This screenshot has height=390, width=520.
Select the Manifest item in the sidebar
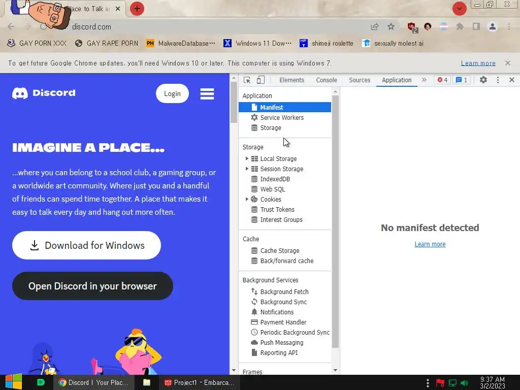(284, 107)
